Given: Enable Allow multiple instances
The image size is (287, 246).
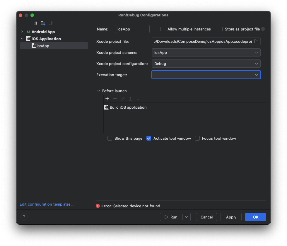Looking at the screenshot, I should pyautogui.click(x=163, y=29).
